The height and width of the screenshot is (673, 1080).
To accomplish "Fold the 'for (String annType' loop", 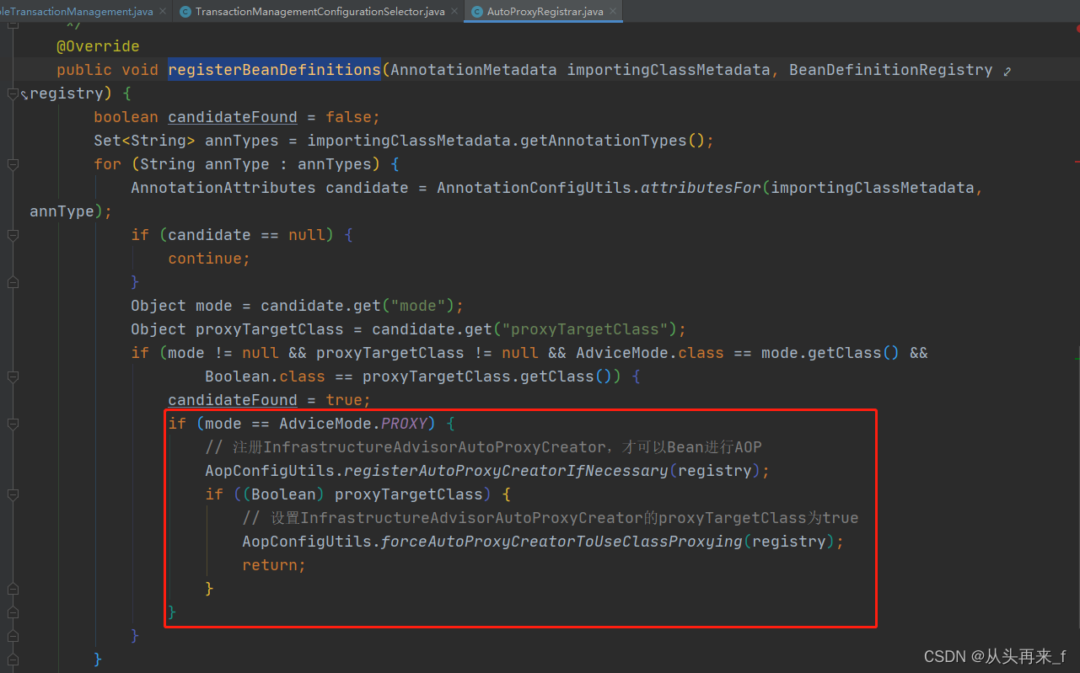I will [x=13, y=163].
